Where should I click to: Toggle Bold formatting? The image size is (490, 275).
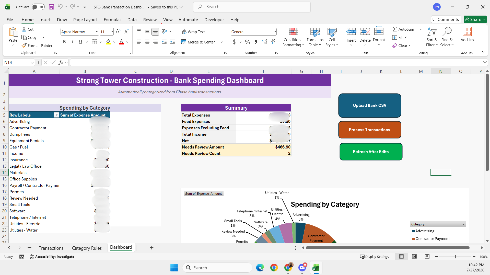coord(64,42)
